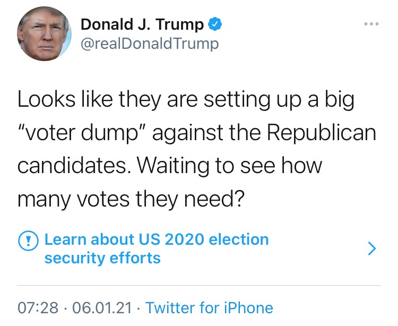Viewport: 398px width, 326px height.
Task: Click the quoted "voter dump" phrase
Action: click(84, 133)
